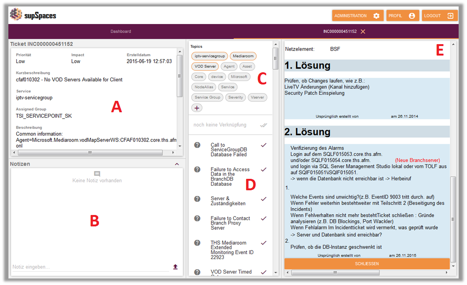Toggle the Microsoft topic chip
Screen dimensions: 467x285
click(x=239, y=76)
